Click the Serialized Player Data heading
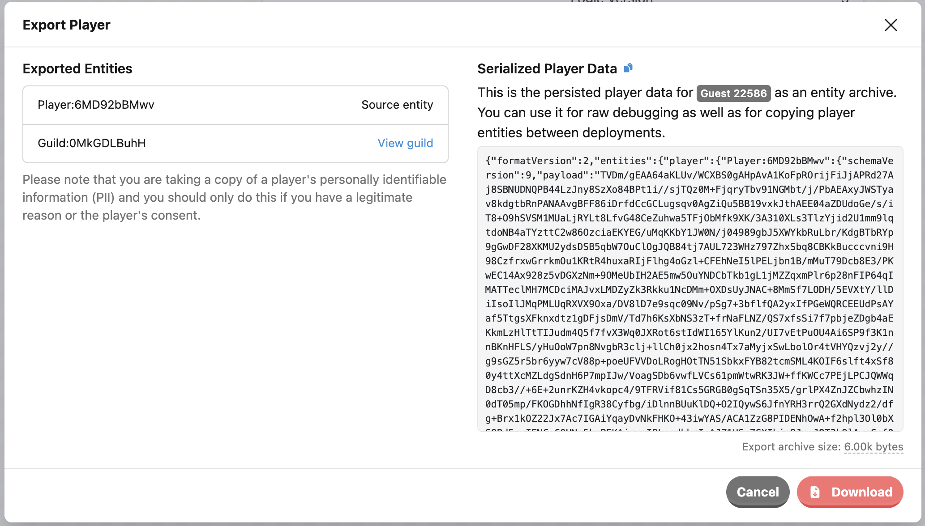 pyautogui.click(x=547, y=68)
